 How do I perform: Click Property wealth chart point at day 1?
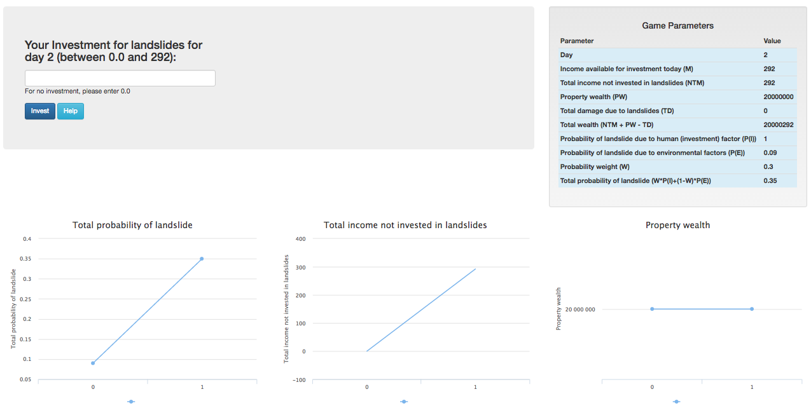point(751,309)
